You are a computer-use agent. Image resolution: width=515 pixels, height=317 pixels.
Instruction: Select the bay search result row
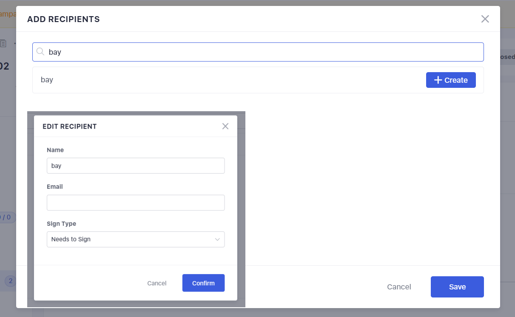[170, 79]
